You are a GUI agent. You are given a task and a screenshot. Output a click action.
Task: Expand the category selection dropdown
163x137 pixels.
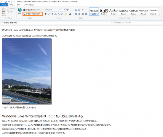pyautogui.click(x=112, y=23)
